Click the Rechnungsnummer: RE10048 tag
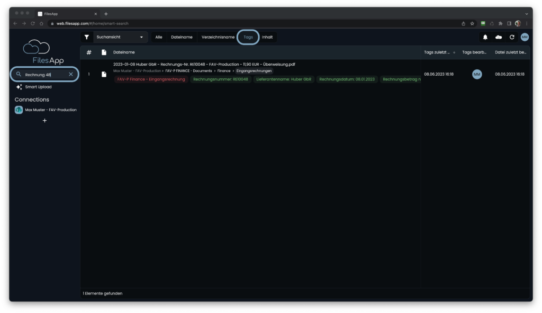This screenshot has height=313, width=542. (221, 79)
